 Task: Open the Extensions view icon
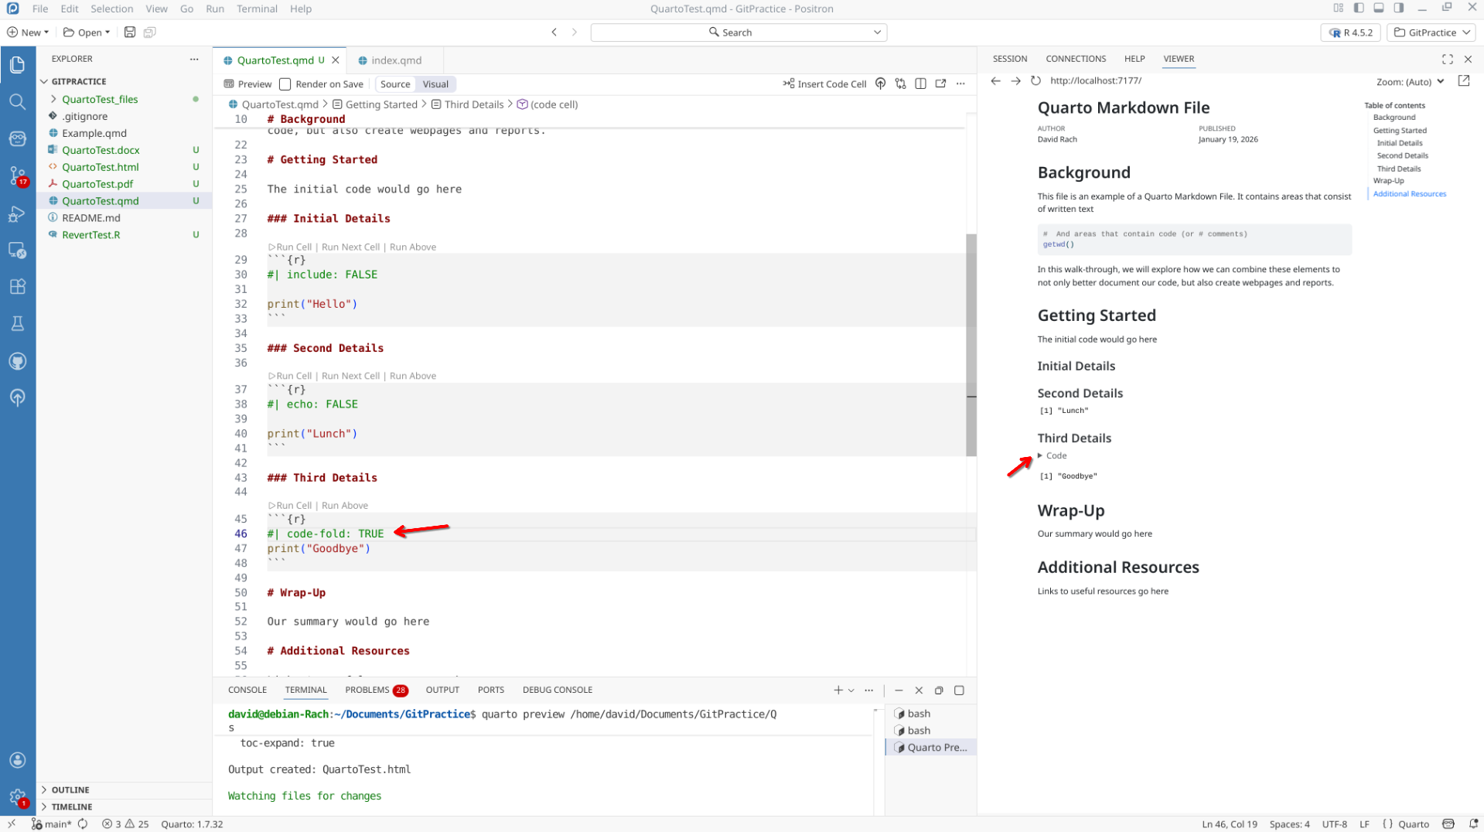(17, 286)
